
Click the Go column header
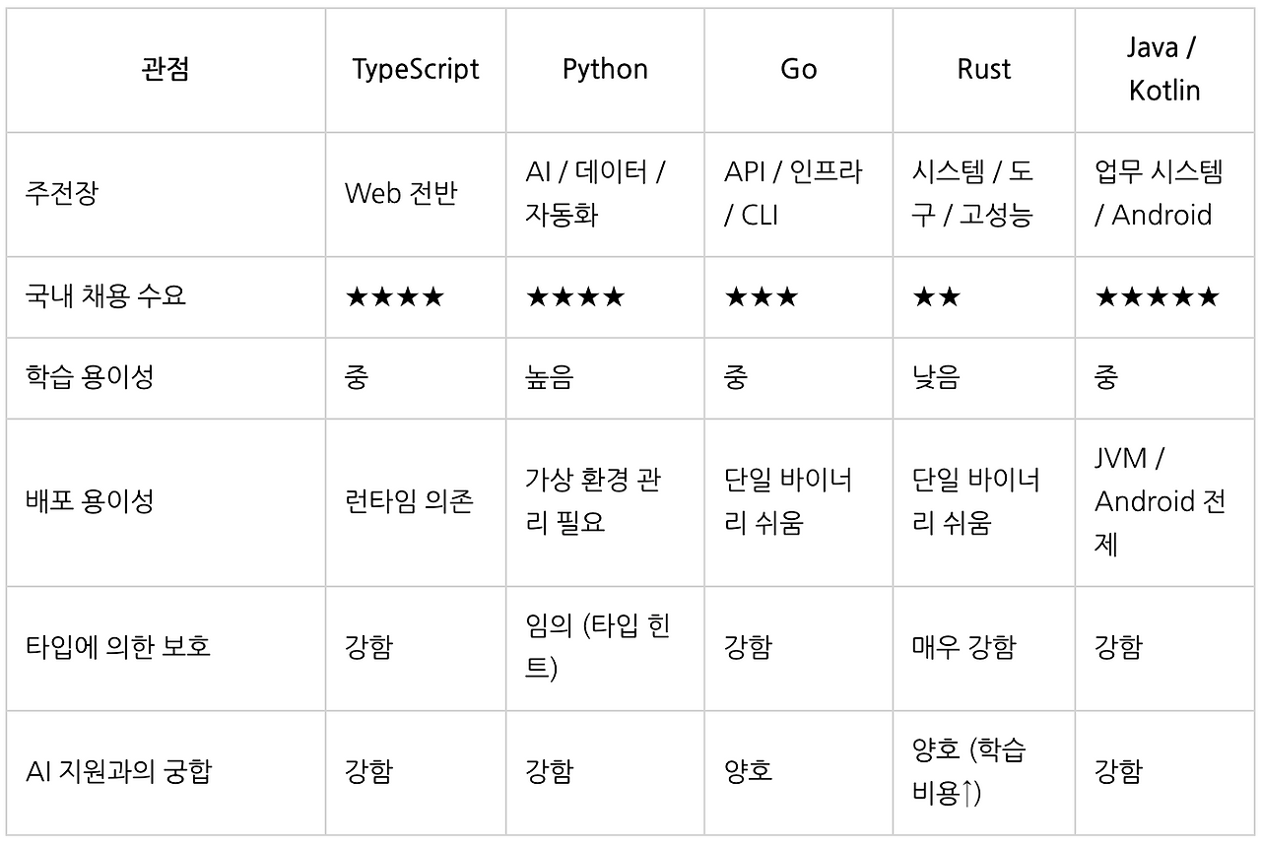798,70
